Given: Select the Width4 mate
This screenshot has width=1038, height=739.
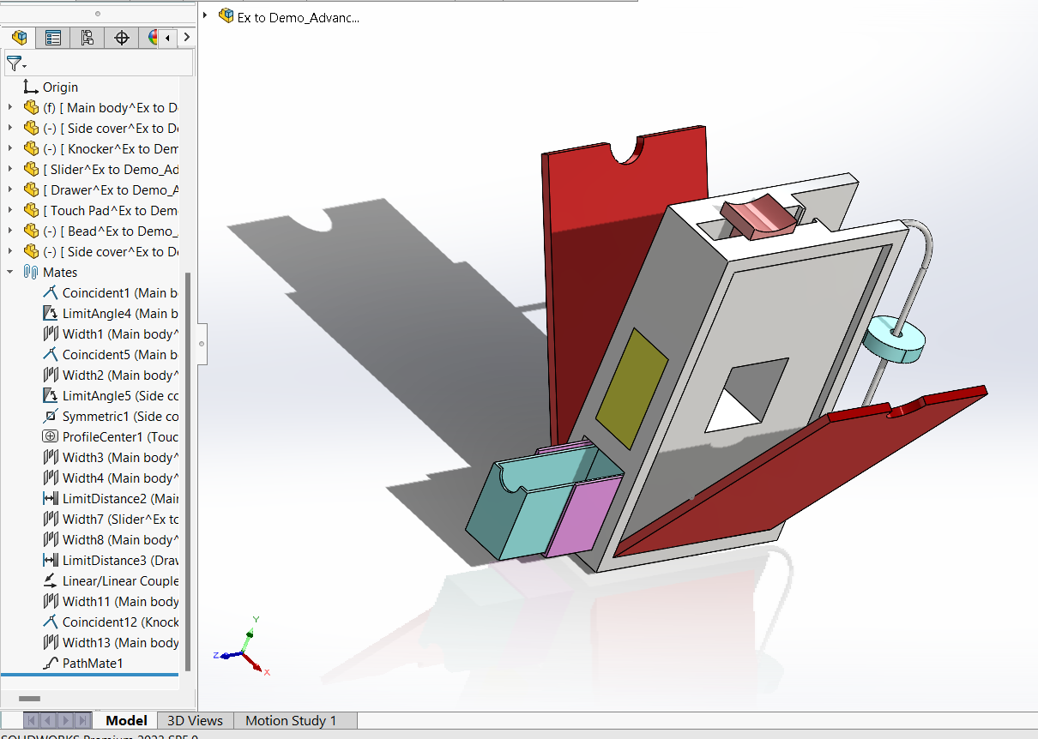Looking at the screenshot, I should [x=110, y=478].
